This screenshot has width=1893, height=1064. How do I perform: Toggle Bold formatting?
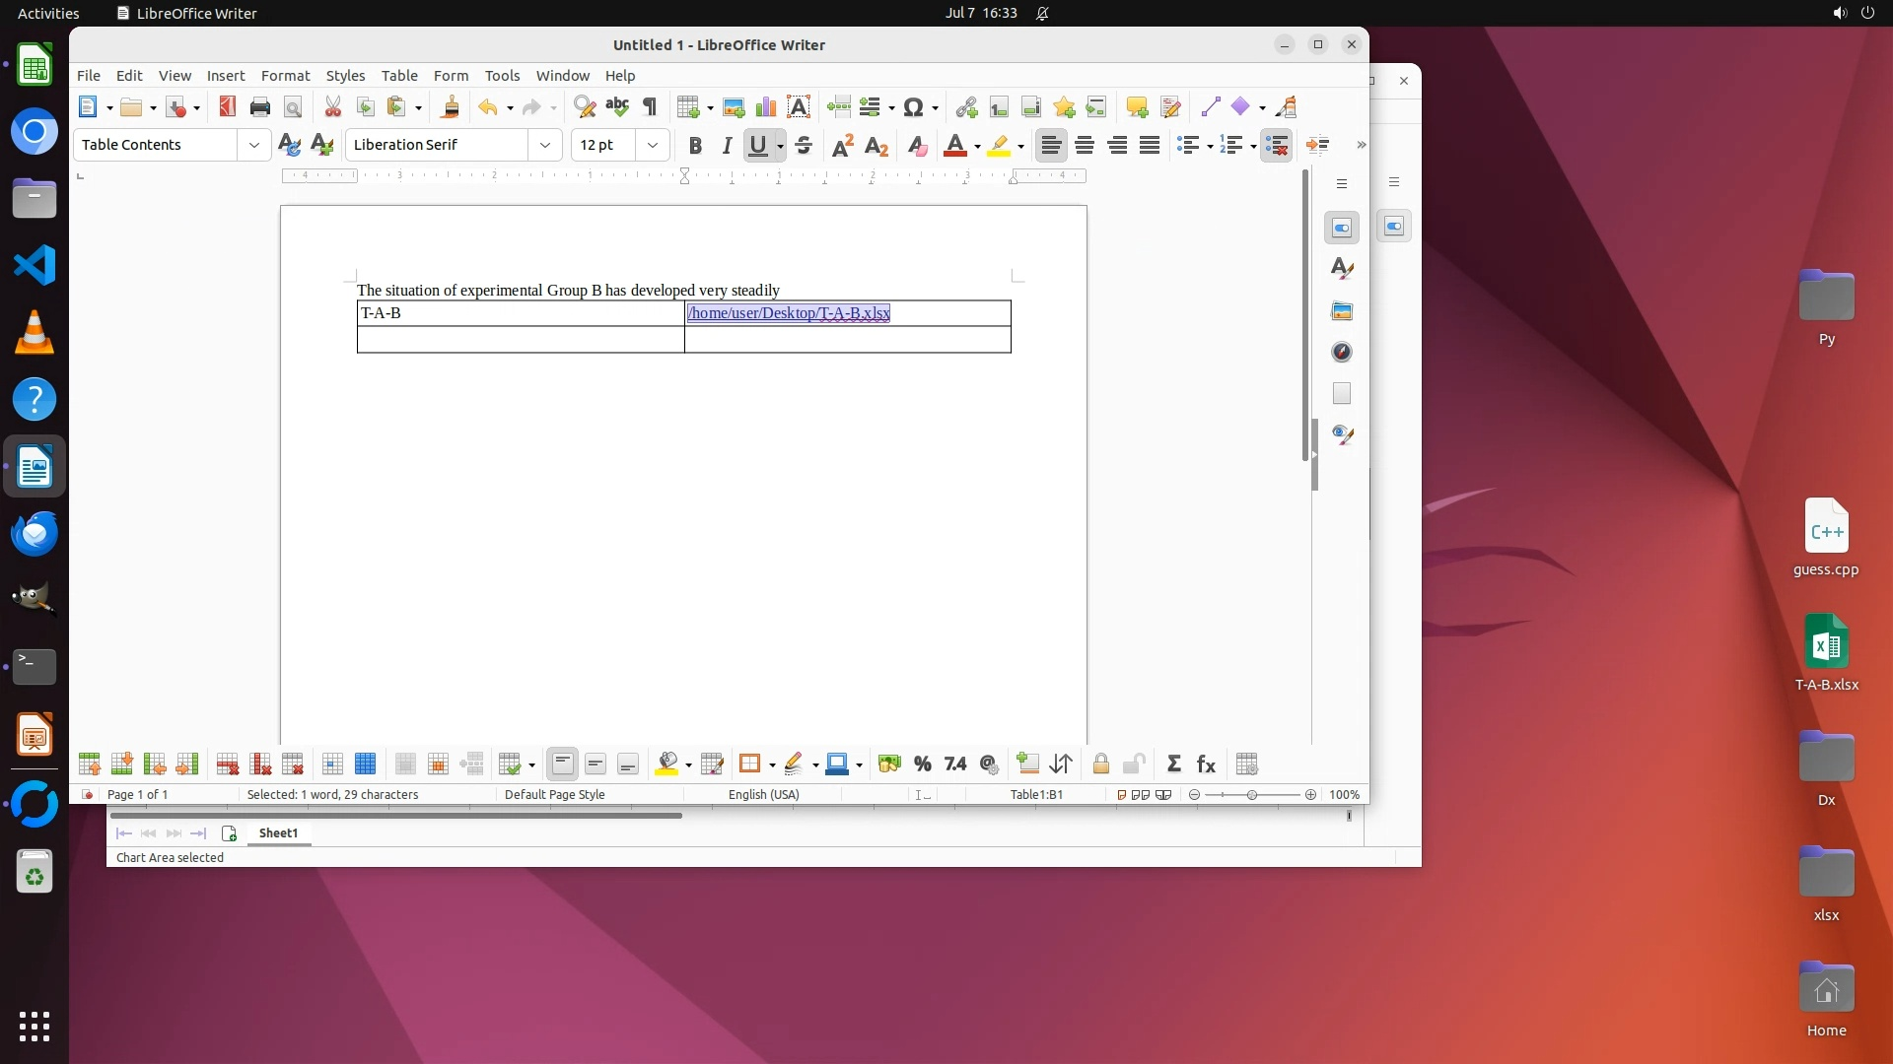pos(695,146)
